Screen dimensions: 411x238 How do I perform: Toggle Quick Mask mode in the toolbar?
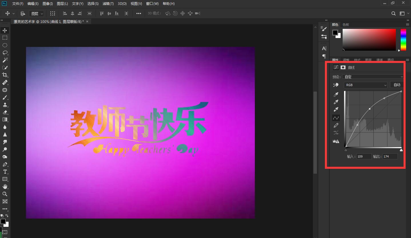pos(5,232)
